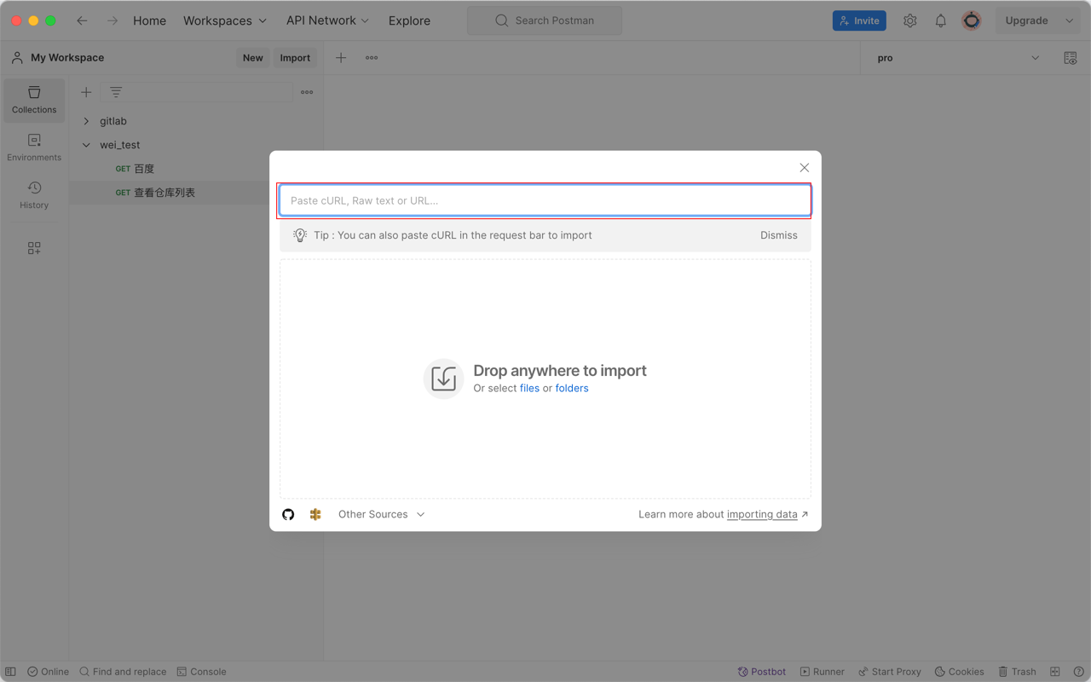Select the folders link to import
Viewport: 1091px width, 682px height.
point(572,388)
